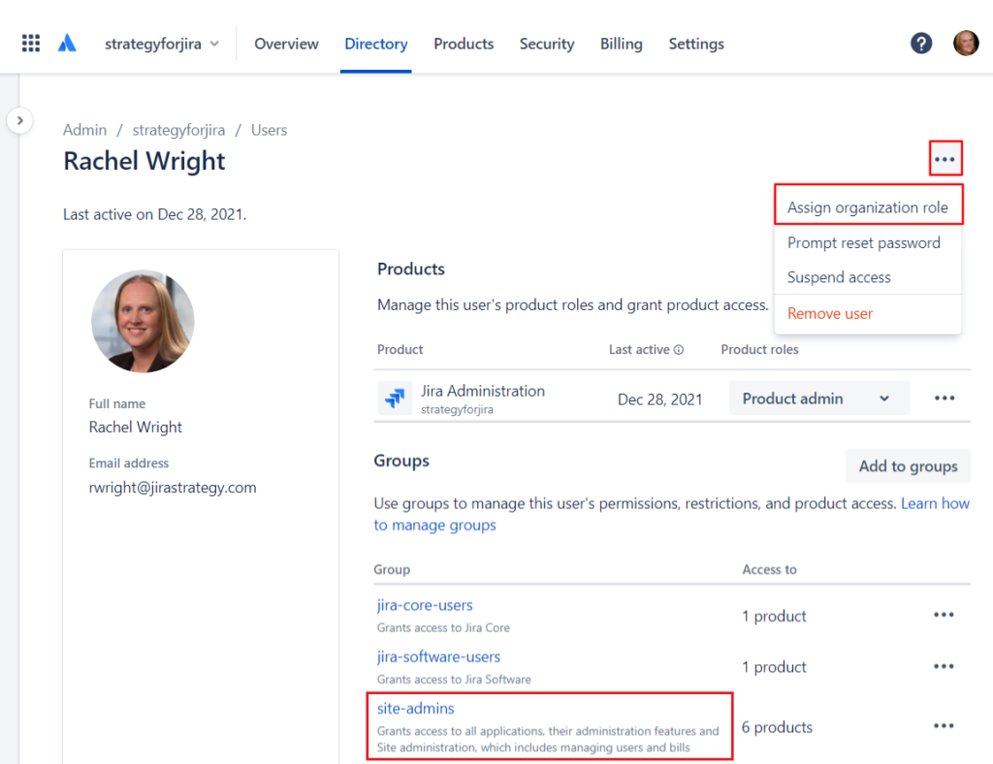Click the Dec 28, 2021 last active cell

coord(659,399)
